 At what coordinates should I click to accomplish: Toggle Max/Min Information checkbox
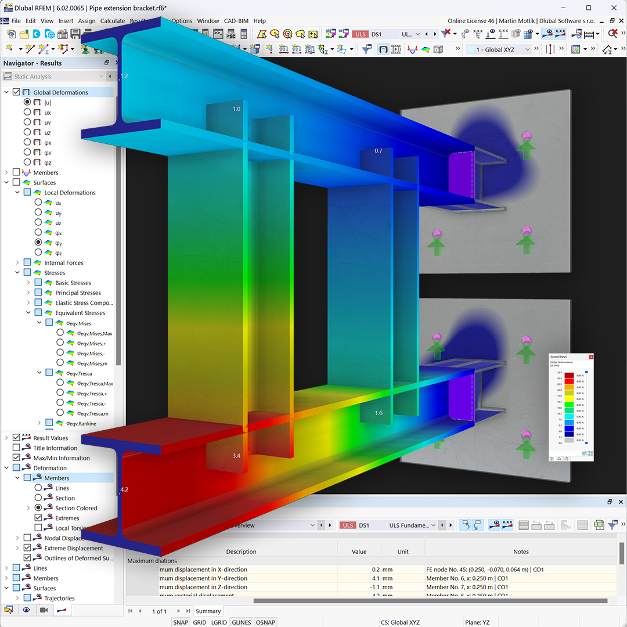click(16, 457)
